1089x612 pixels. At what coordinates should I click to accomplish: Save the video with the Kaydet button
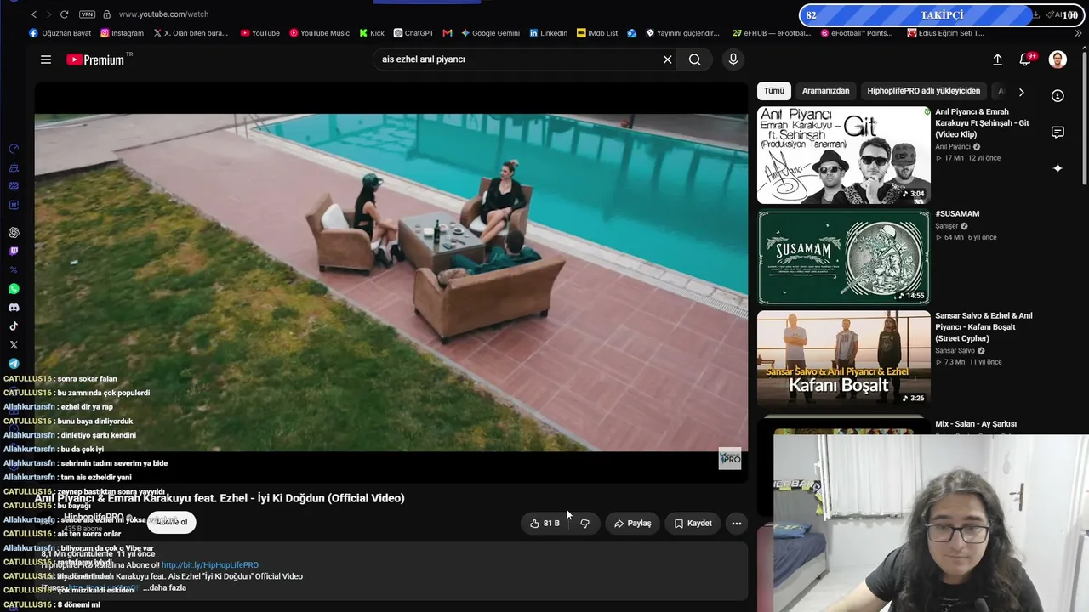pyautogui.click(x=693, y=524)
